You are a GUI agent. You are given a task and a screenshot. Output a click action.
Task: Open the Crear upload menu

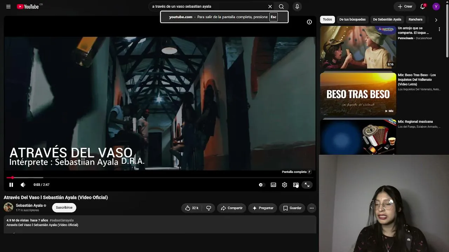405,7
